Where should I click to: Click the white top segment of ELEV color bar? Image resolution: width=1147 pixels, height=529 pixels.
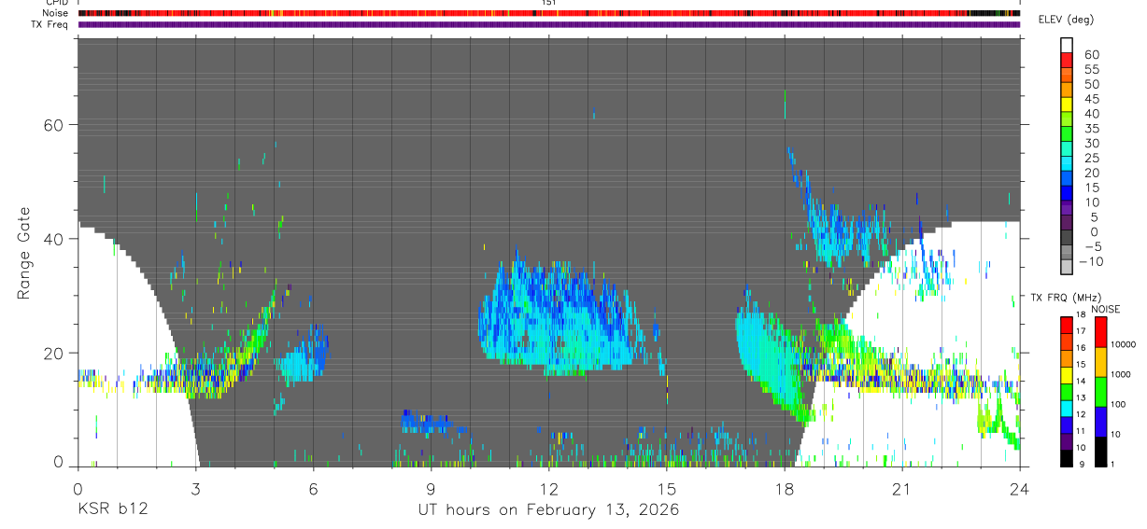point(1066,43)
